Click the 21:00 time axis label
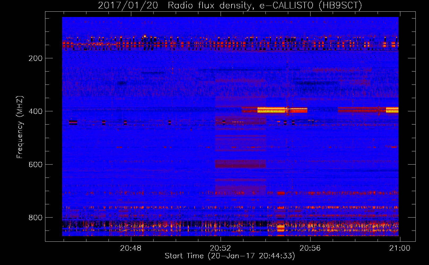The width and height of the screenshot is (429, 265). tap(400, 248)
